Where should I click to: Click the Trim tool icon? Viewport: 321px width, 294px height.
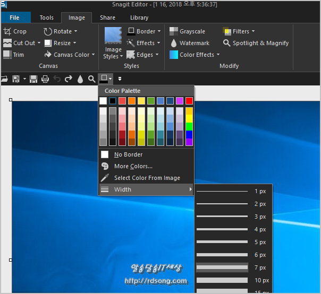[x=7, y=55]
